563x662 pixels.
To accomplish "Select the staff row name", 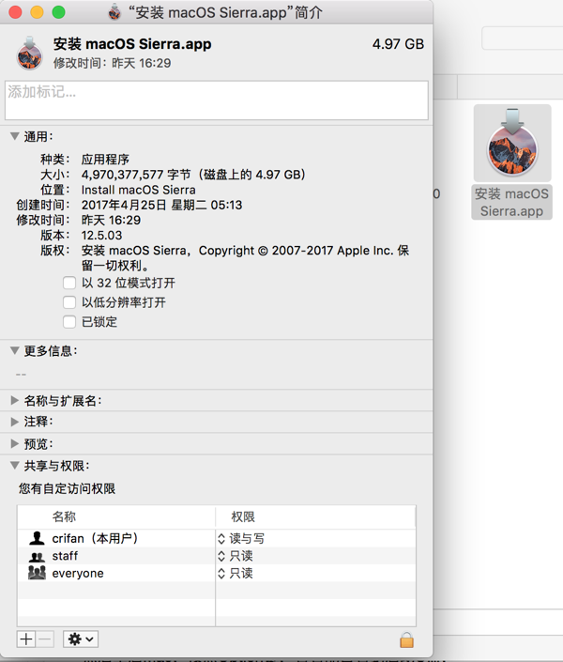I will (65, 556).
